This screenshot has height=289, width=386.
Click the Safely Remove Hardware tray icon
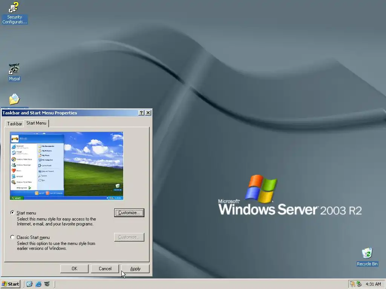[359, 284]
